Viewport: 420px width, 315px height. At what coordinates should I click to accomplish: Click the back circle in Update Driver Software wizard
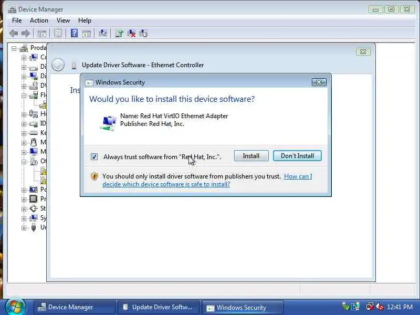(58, 65)
